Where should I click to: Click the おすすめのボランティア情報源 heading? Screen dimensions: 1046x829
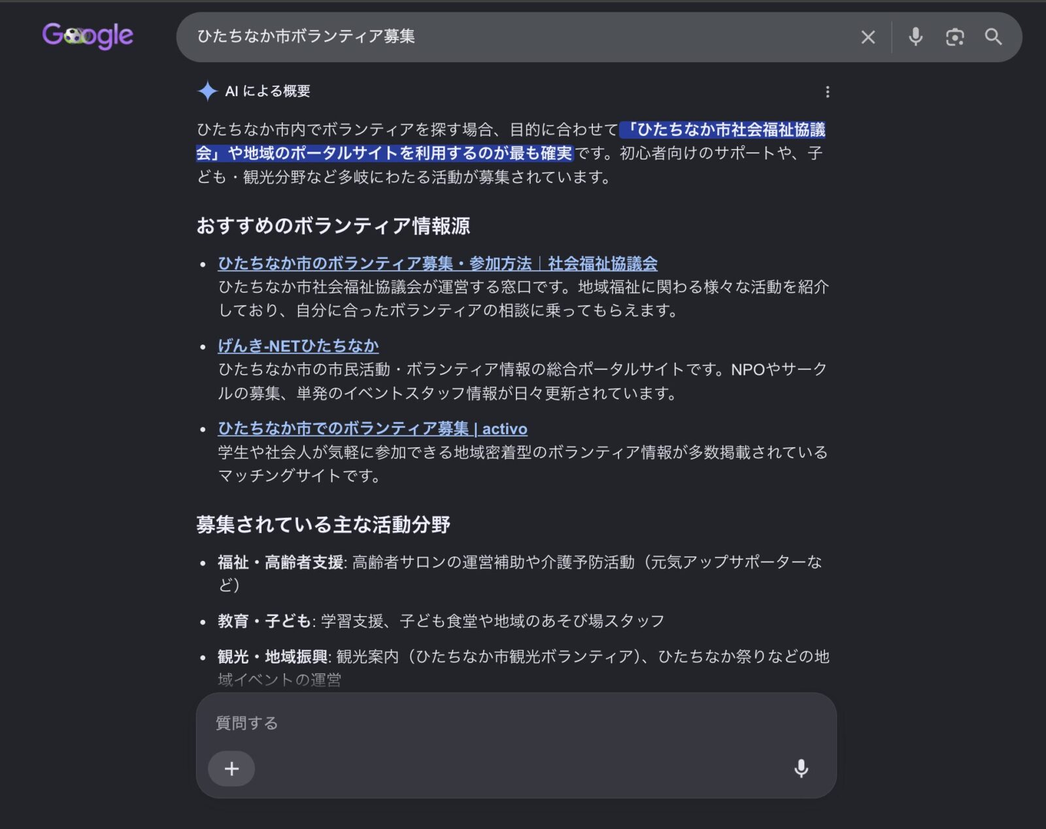(333, 226)
